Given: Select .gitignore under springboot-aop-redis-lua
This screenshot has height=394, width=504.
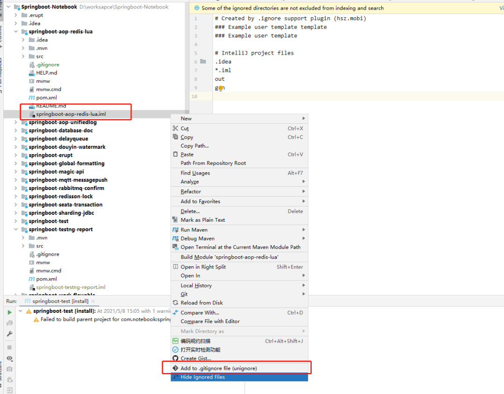Looking at the screenshot, I should [x=48, y=64].
